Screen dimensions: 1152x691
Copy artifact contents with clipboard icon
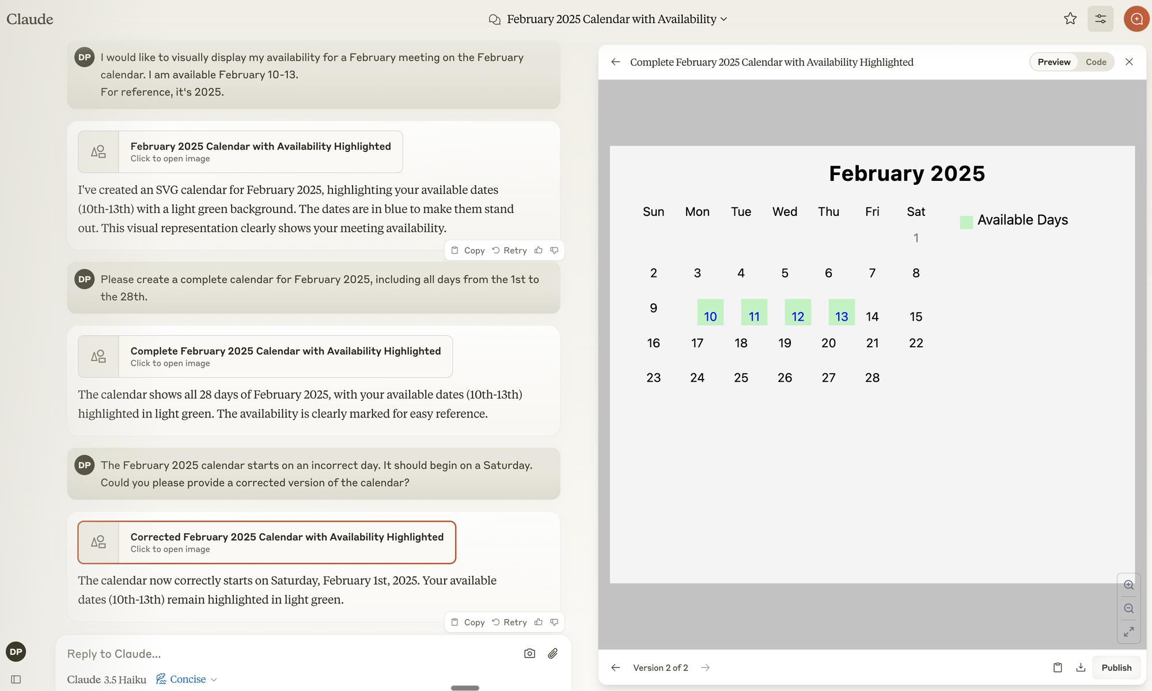tap(1058, 667)
